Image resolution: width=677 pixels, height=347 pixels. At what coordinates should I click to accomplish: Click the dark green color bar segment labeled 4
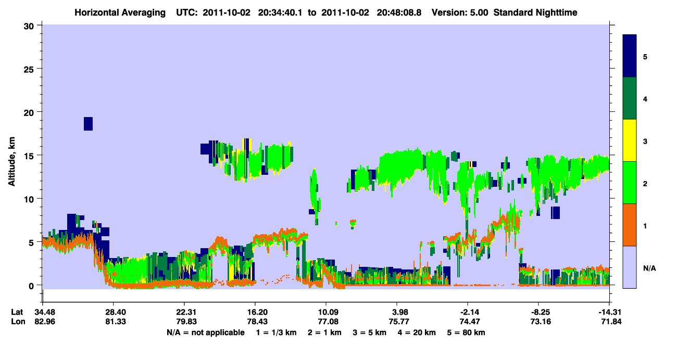[x=630, y=98]
